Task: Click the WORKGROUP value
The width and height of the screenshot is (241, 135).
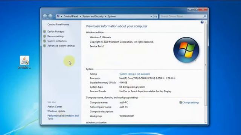Action: pos(127,116)
